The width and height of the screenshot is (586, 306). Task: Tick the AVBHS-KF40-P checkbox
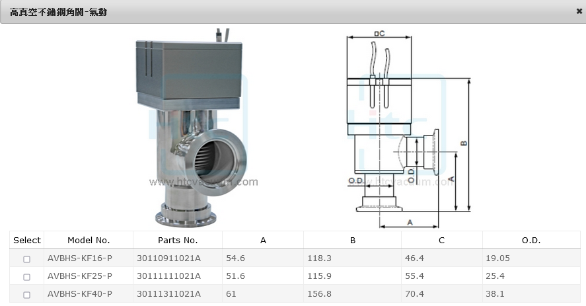[x=26, y=295]
